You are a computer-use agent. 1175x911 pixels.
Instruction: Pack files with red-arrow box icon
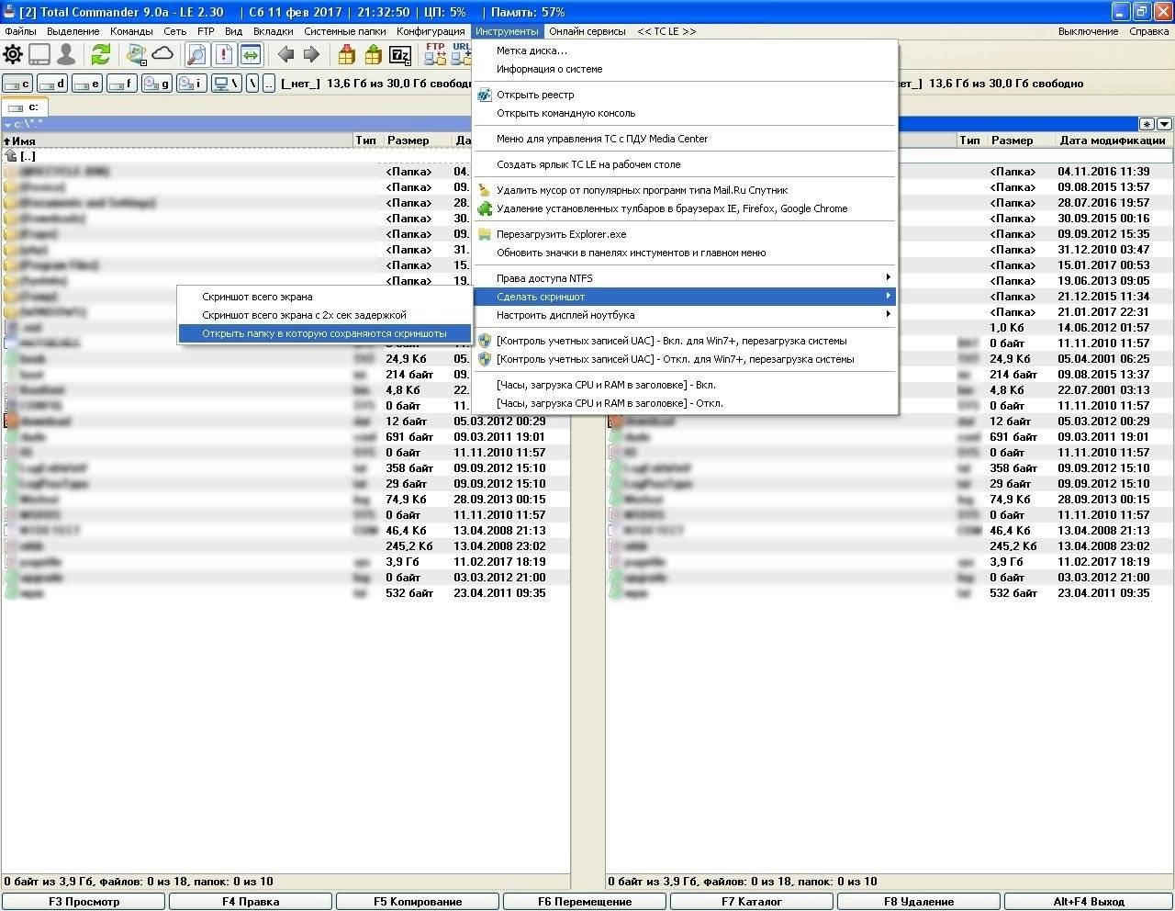(346, 54)
